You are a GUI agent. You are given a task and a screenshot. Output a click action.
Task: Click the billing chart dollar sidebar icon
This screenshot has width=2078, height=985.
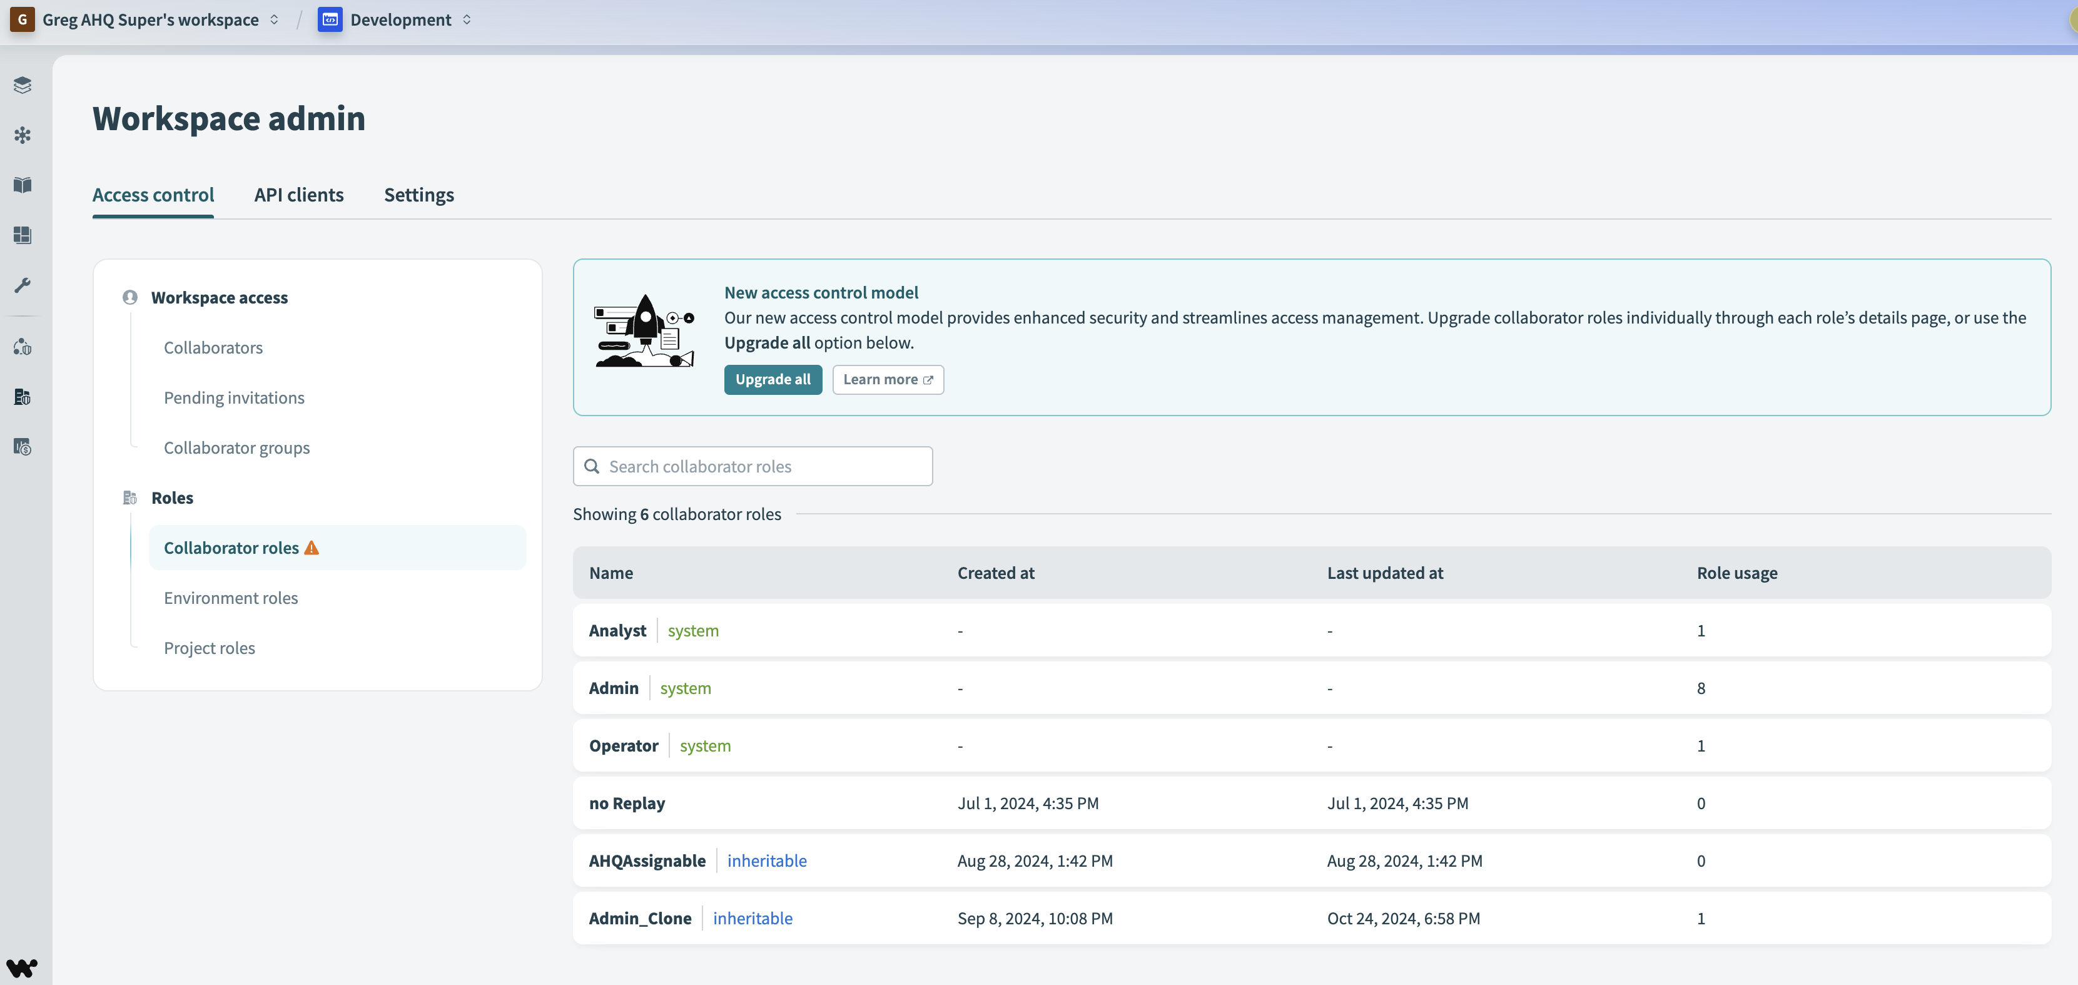click(x=23, y=447)
